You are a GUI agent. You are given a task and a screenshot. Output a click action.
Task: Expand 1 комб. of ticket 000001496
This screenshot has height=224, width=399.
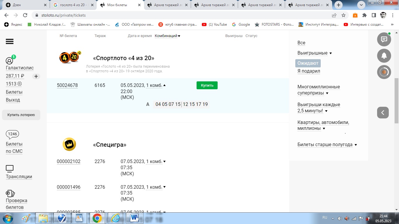156,187
